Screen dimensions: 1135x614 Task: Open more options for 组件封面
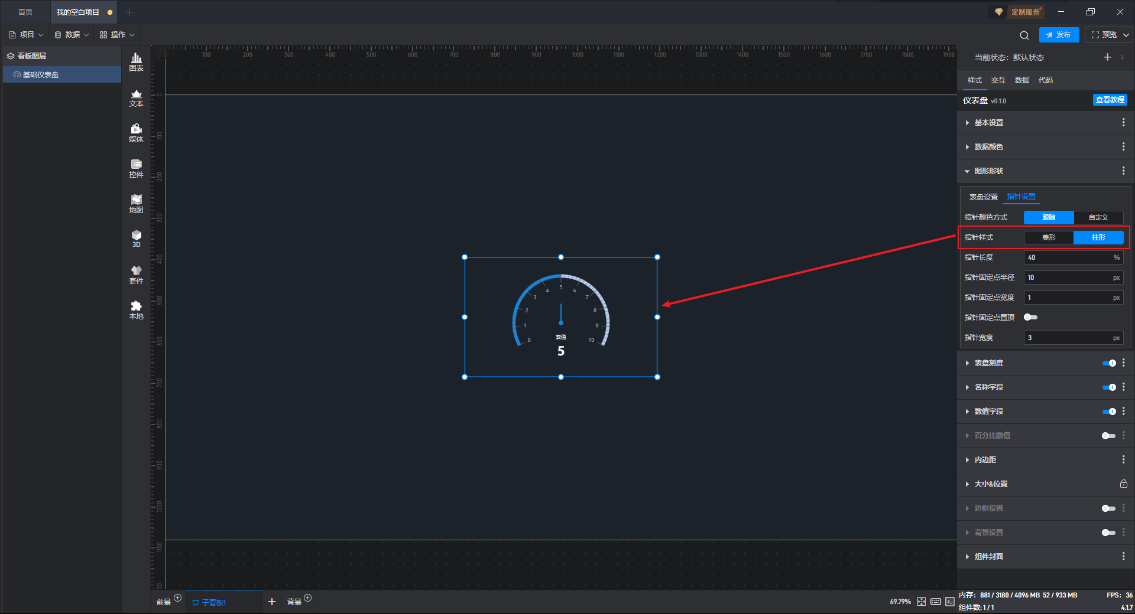point(1123,556)
